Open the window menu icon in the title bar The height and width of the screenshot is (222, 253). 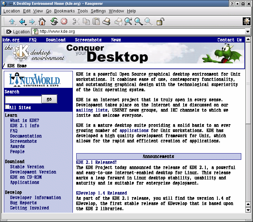click(4, 3)
